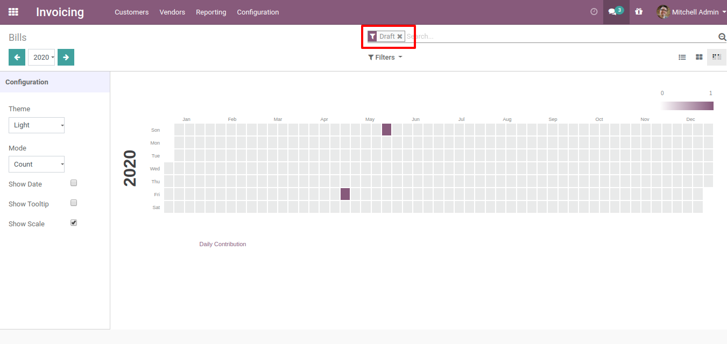Go to next year with right arrow
This screenshot has height=344, width=727.
(x=66, y=57)
